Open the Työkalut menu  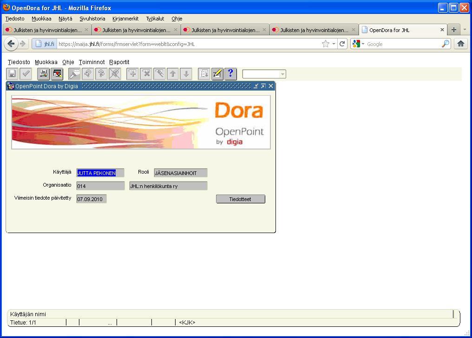[x=155, y=19]
